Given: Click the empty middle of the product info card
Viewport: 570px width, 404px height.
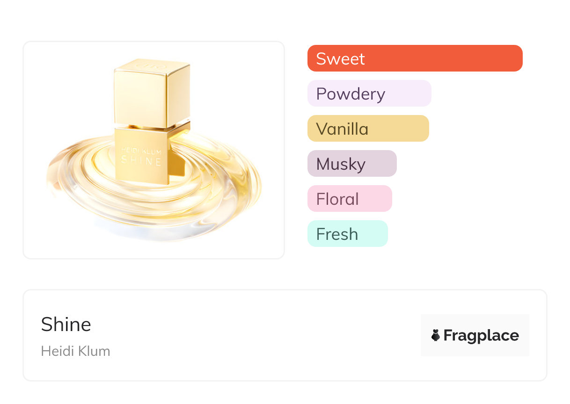Looking at the screenshot, I should tap(262, 335).
